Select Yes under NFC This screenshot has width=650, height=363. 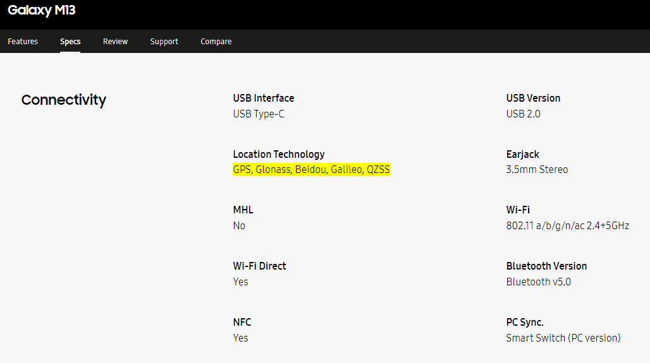coord(240,338)
